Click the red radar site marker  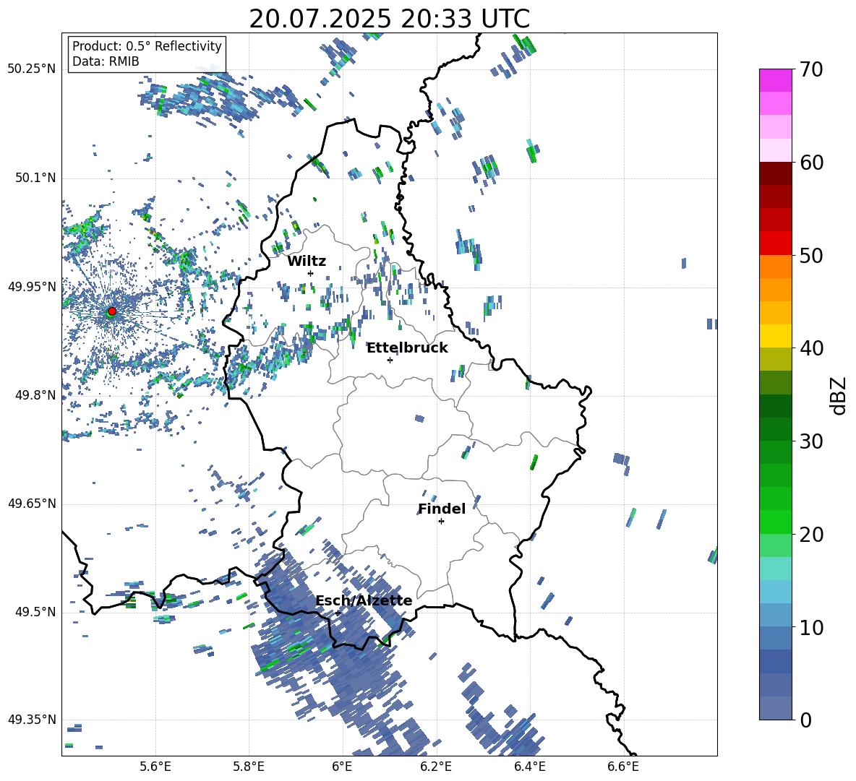(112, 311)
